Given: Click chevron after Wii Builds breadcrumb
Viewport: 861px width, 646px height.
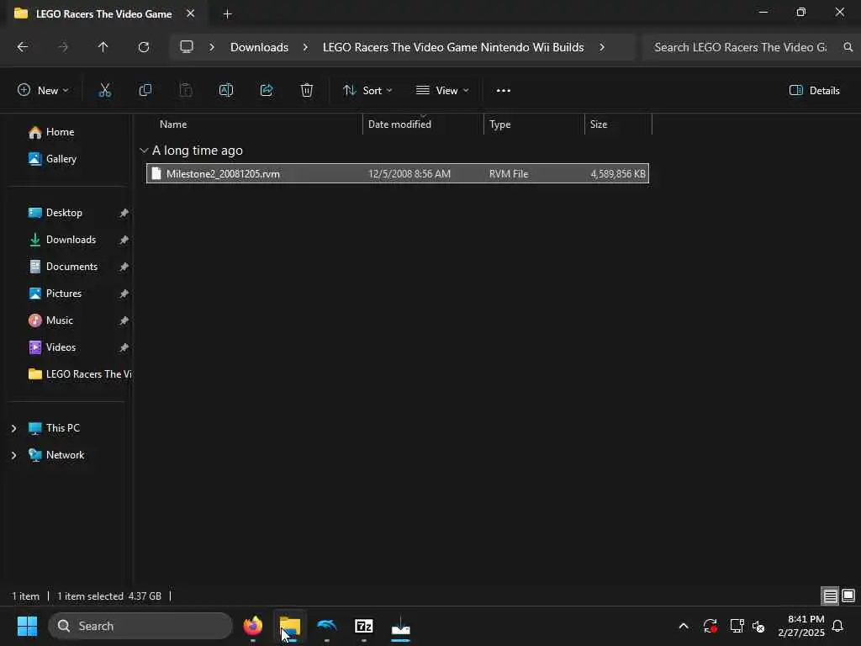Looking at the screenshot, I should pyautogui.click(x=602, y=47).
